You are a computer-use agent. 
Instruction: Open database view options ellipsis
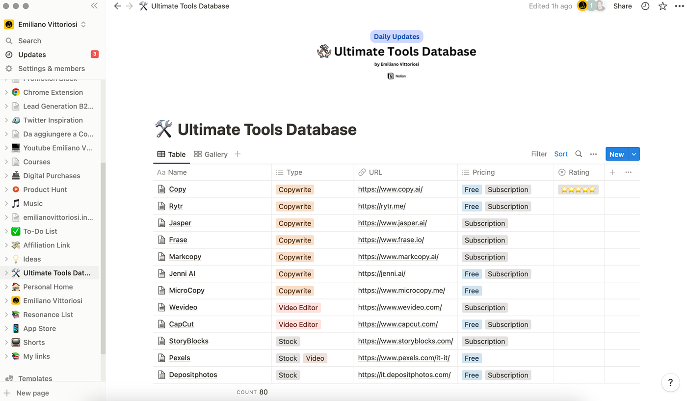593,154
